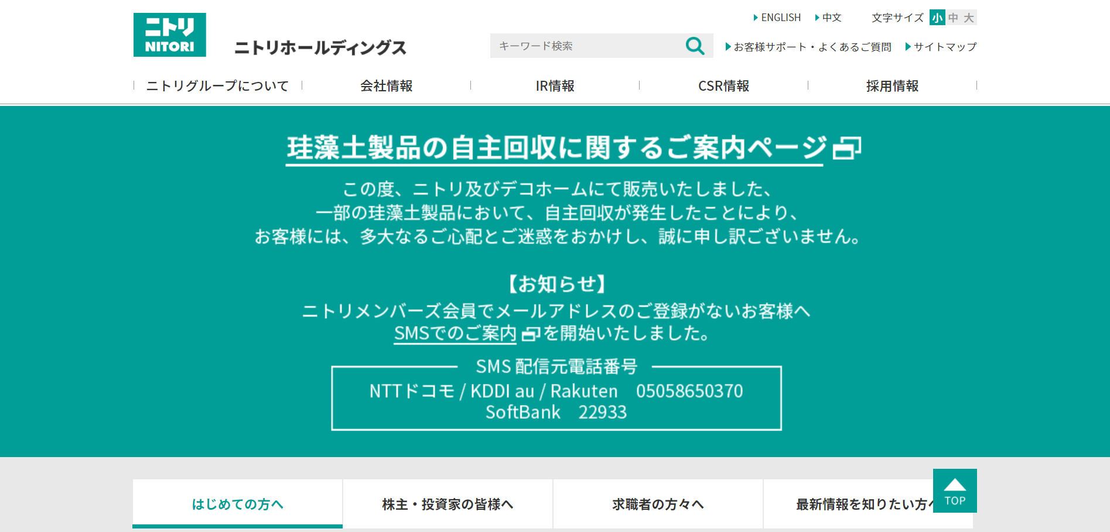This screenshot has width=1110, height=532.
Task: Open the 採用情報 menu
Action: (x=893, y=86)
